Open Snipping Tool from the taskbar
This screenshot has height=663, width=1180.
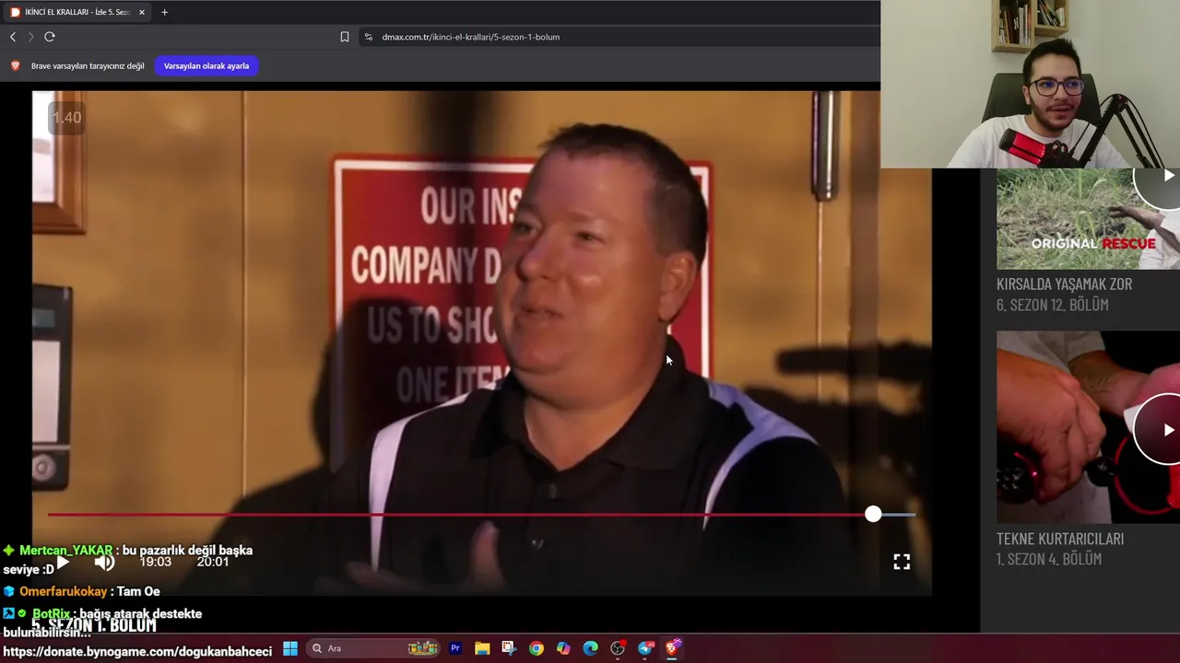point(509,648)
